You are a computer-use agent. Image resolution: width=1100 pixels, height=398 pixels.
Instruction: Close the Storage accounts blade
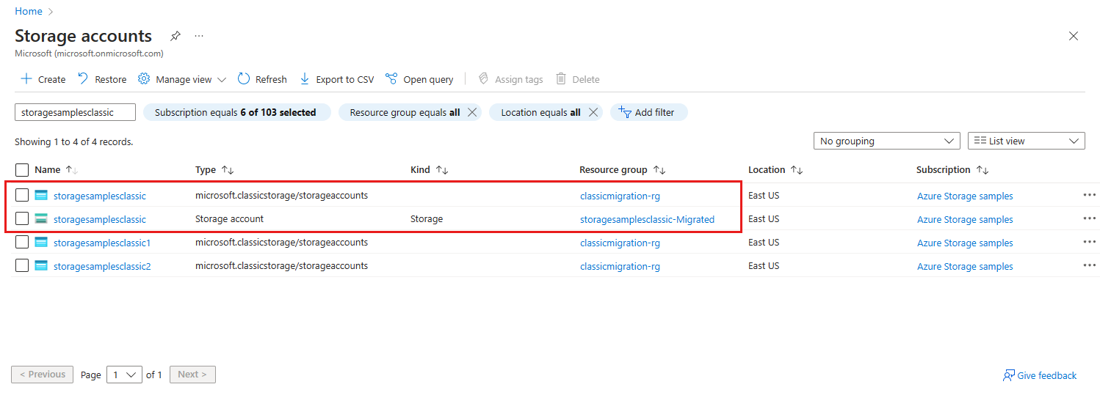[x=1074, y=36]
